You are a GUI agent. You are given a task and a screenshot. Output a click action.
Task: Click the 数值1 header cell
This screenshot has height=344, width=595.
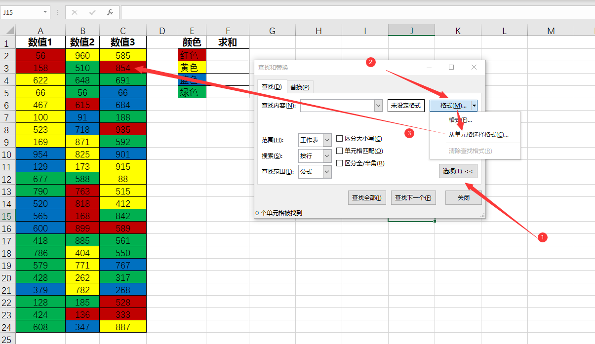coord(40,42)
